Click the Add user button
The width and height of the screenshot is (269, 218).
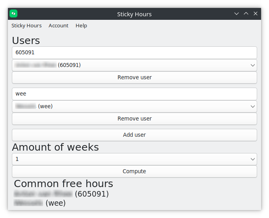click(x=134, y=135)
